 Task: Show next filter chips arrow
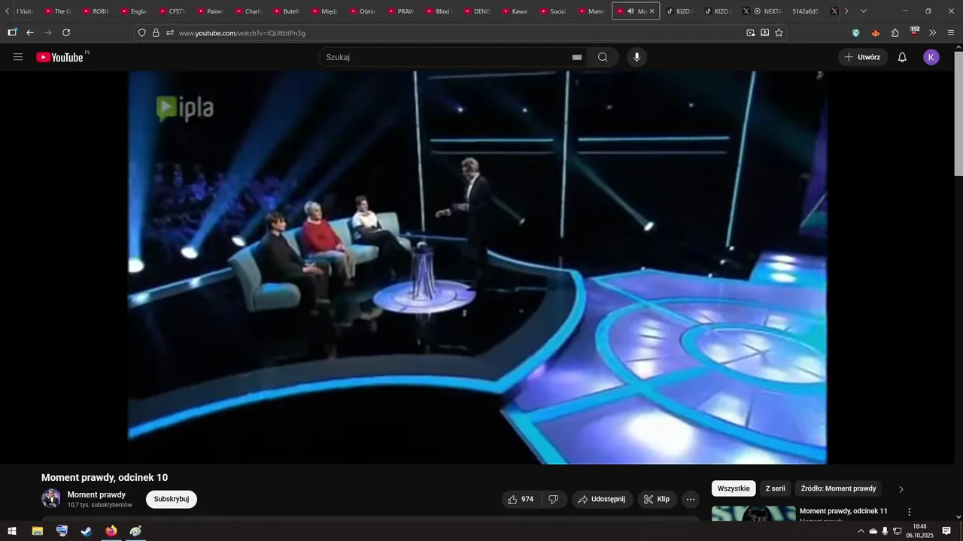[901, 489]
